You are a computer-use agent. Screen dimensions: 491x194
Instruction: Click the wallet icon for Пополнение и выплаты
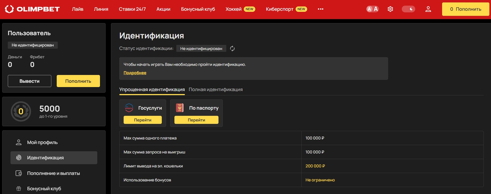coord(19,173)
